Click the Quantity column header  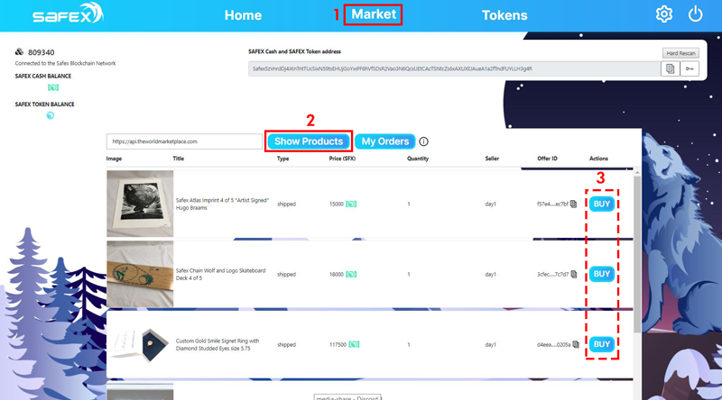(x=418, y=159)
